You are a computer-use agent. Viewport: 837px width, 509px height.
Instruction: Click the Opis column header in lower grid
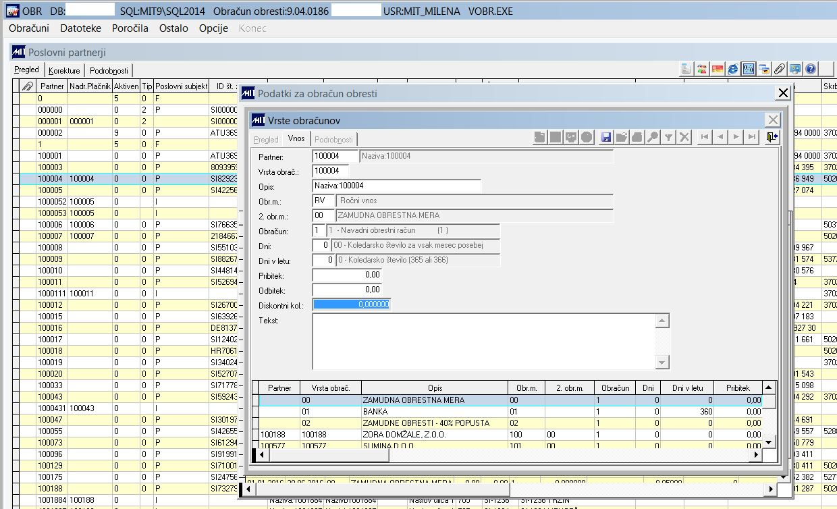coord(434,388)
